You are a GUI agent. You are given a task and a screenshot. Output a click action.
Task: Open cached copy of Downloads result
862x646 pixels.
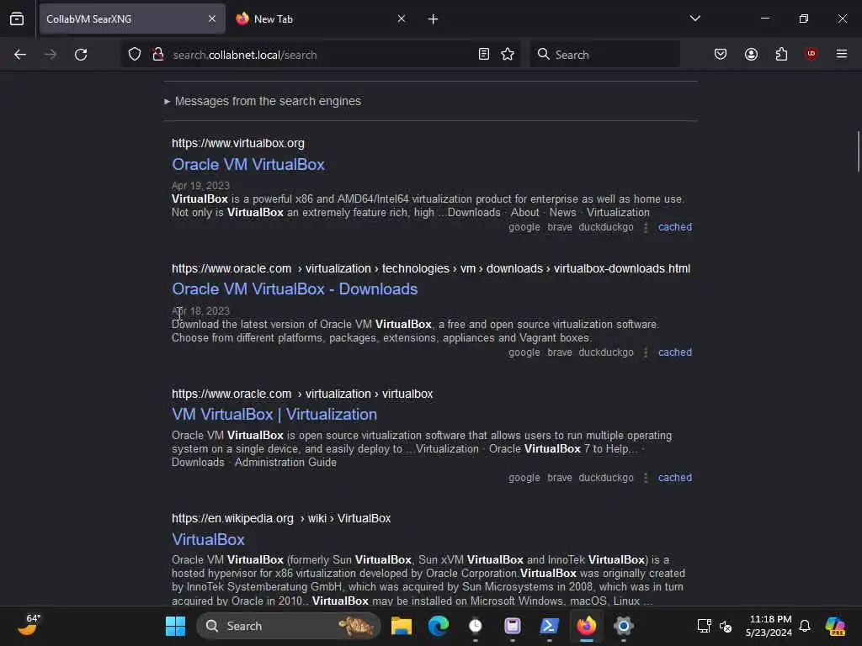pyautogui.click(x=674, y=352)
